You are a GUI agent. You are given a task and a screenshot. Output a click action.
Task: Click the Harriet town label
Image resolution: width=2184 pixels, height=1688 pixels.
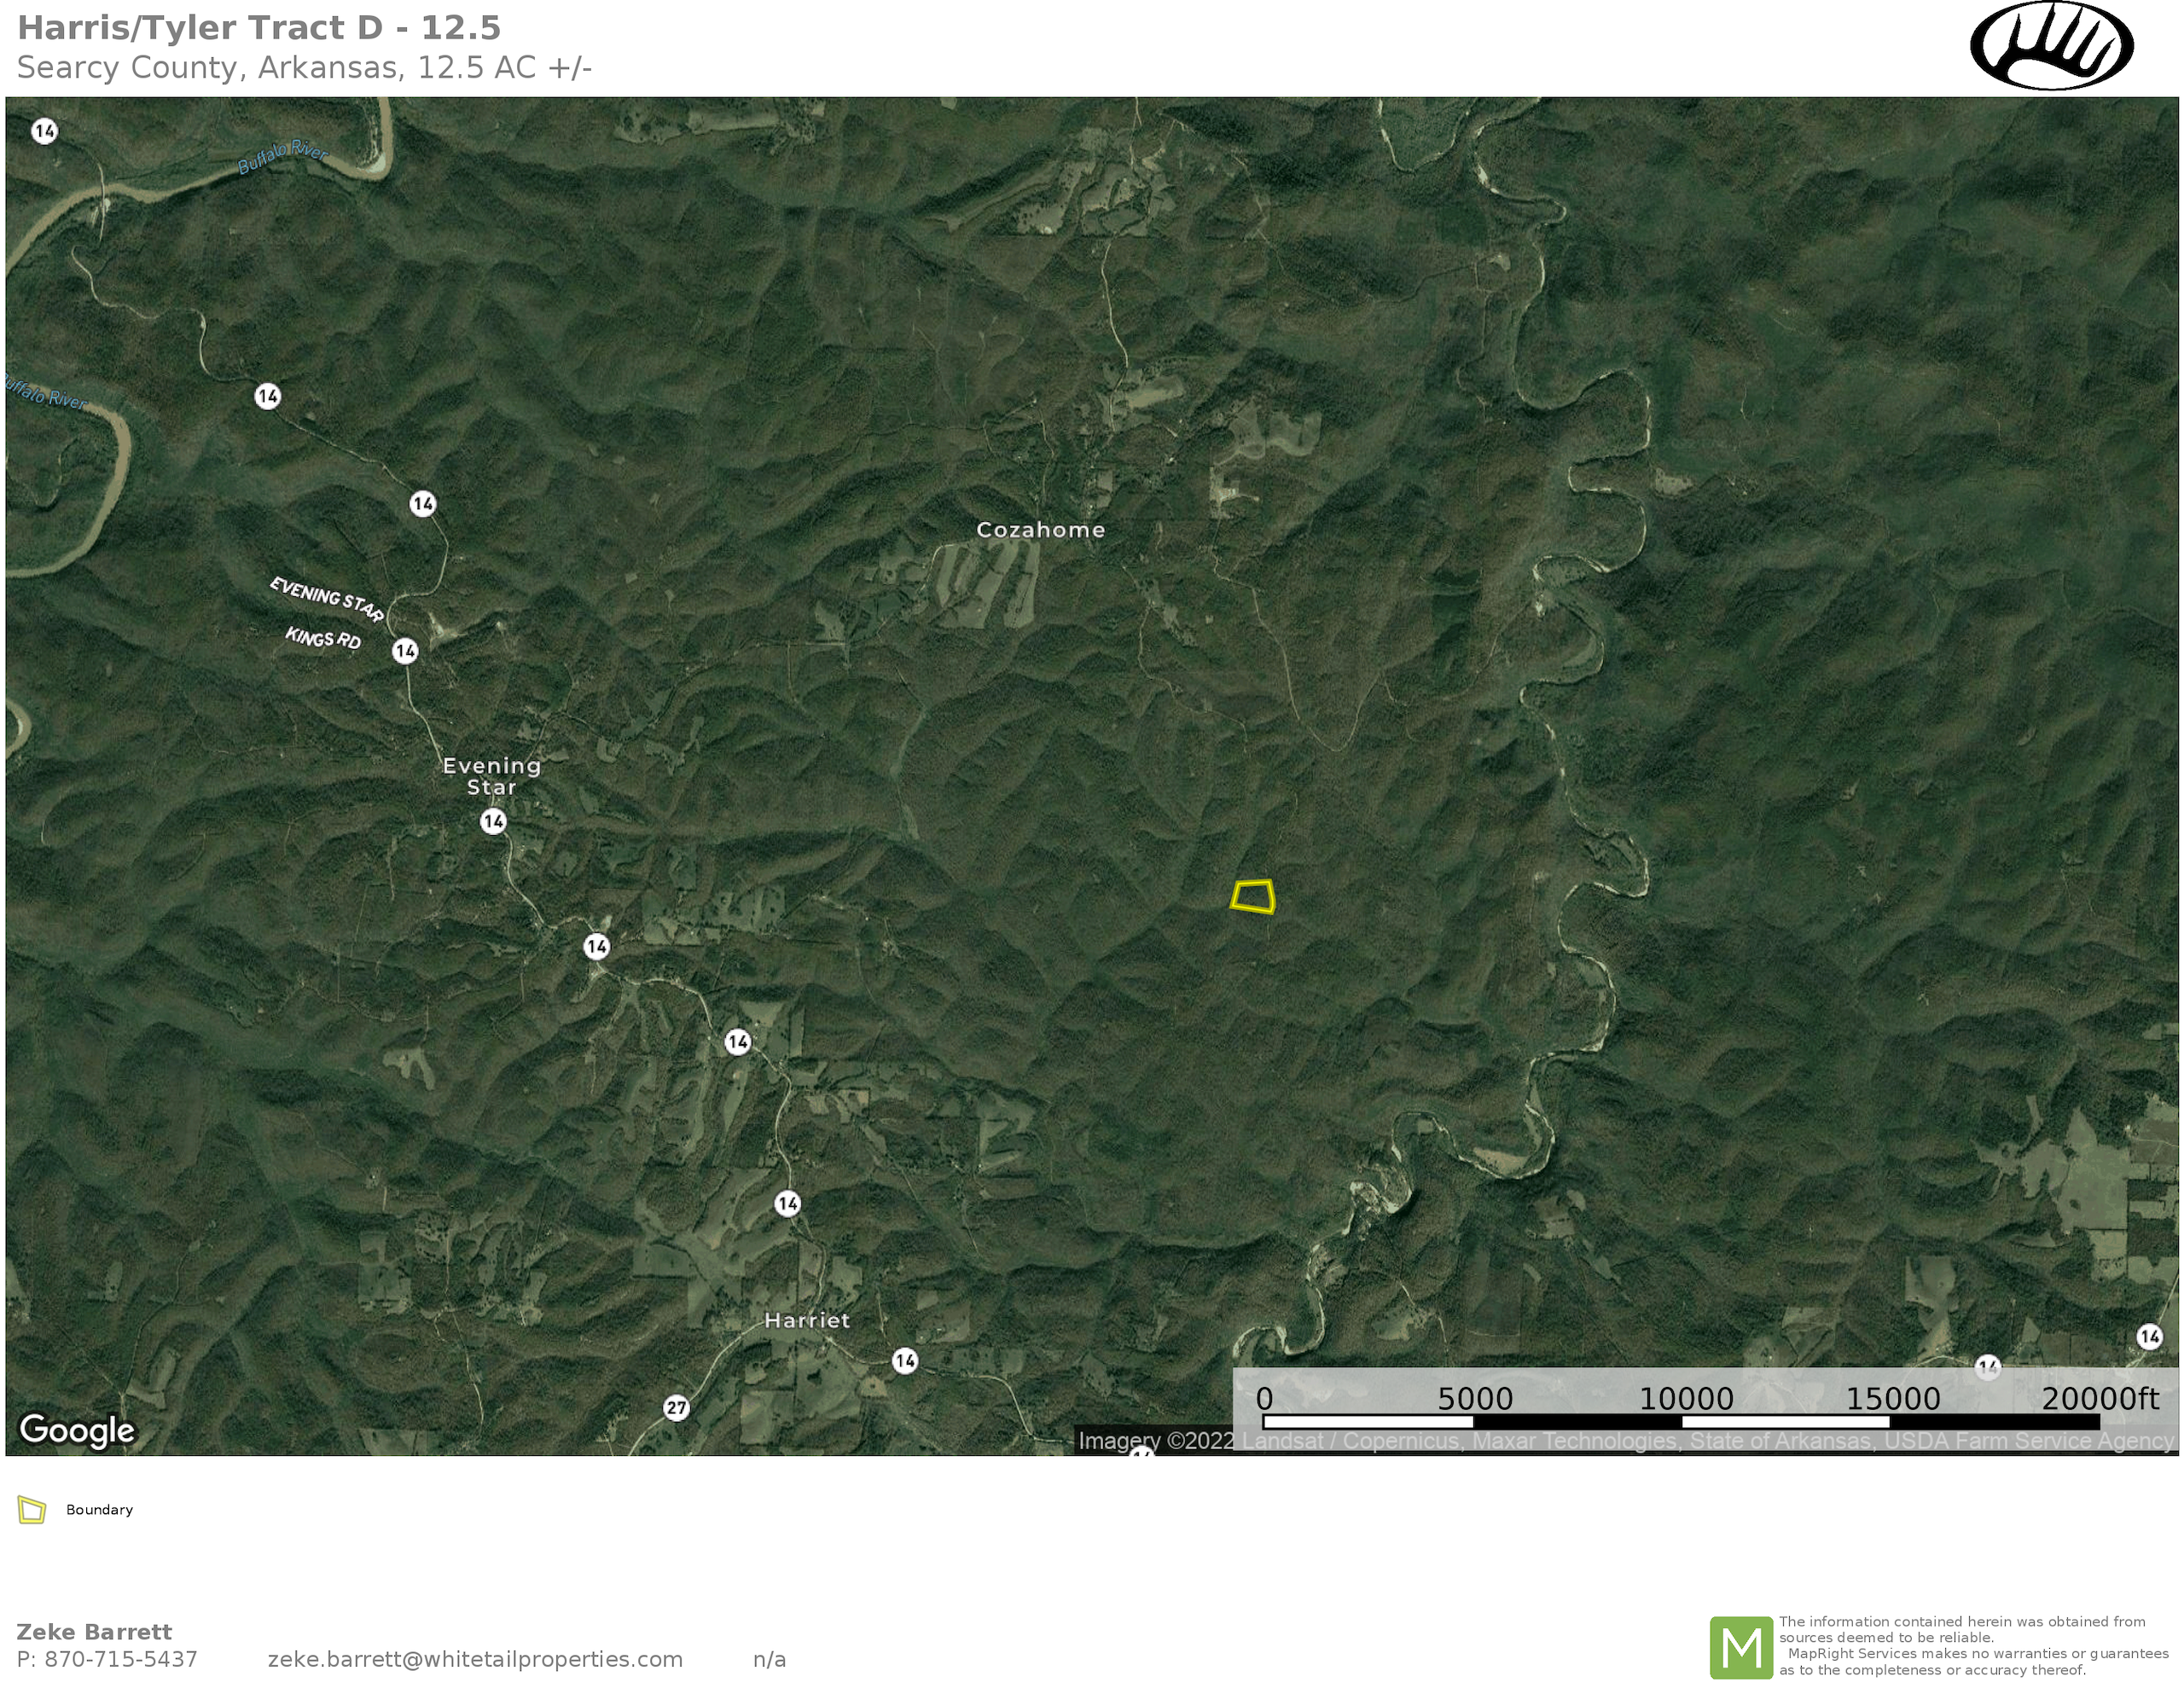807,1320
